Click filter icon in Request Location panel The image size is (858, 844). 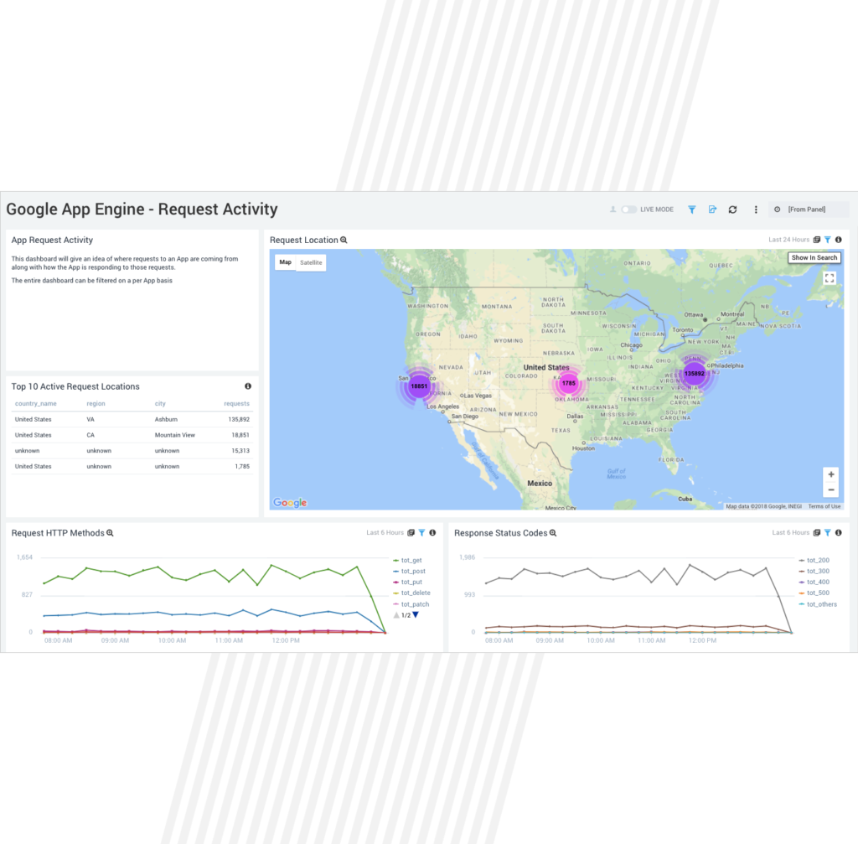(827, 240)
